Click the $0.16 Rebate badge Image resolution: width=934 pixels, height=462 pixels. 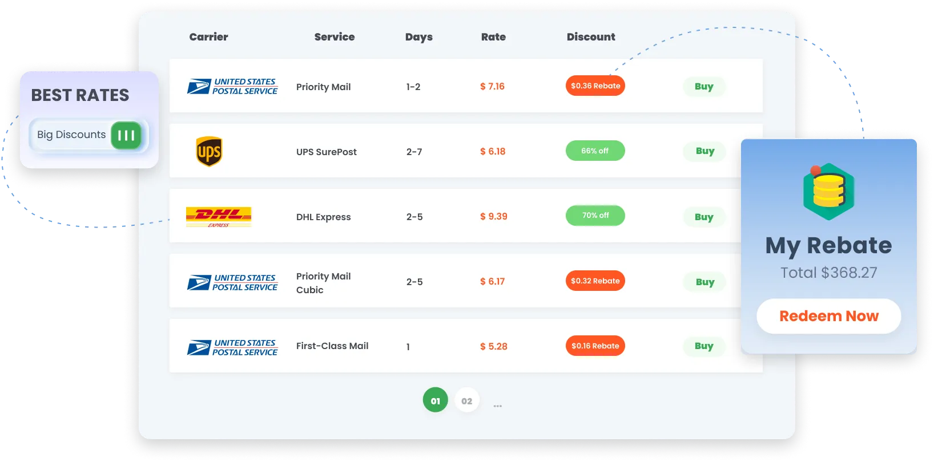595,346
